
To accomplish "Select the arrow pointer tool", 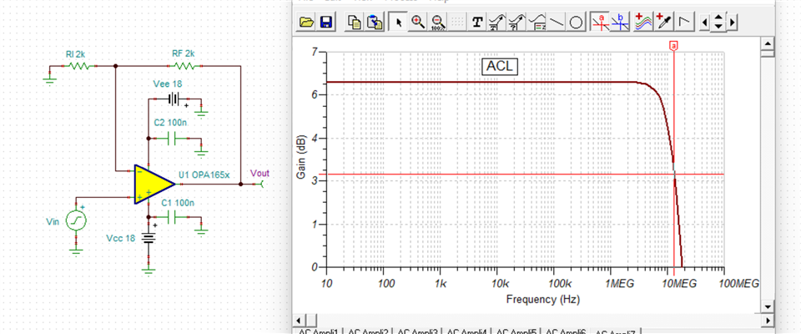I will tap(399, 22).
